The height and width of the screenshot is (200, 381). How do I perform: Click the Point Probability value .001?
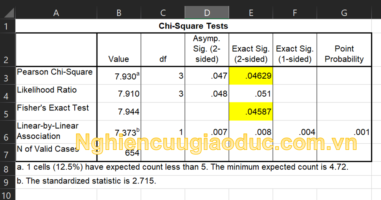pos(344,132)
